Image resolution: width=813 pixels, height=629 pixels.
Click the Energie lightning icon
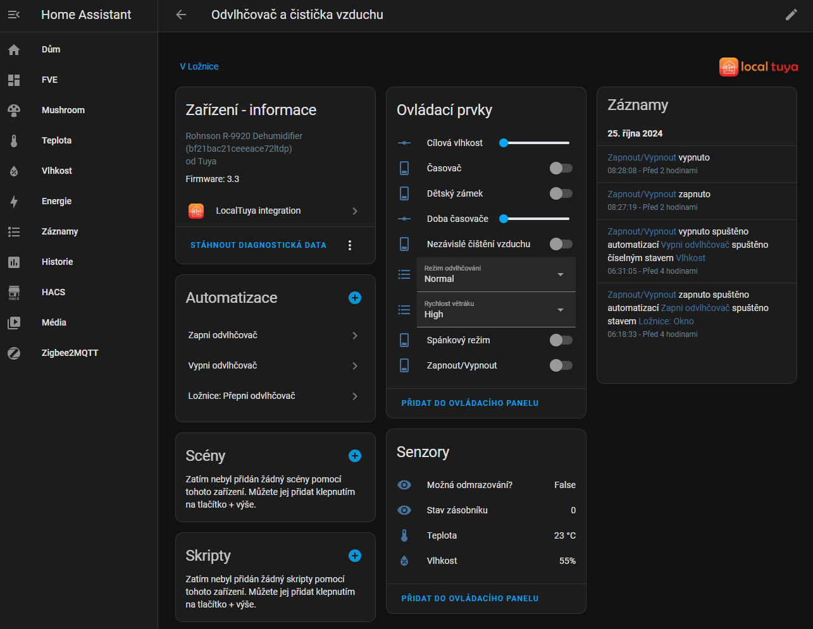pyautogui.click(x=14, y=201)
